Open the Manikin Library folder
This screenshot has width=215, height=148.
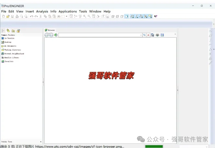(x=10, y=58)
